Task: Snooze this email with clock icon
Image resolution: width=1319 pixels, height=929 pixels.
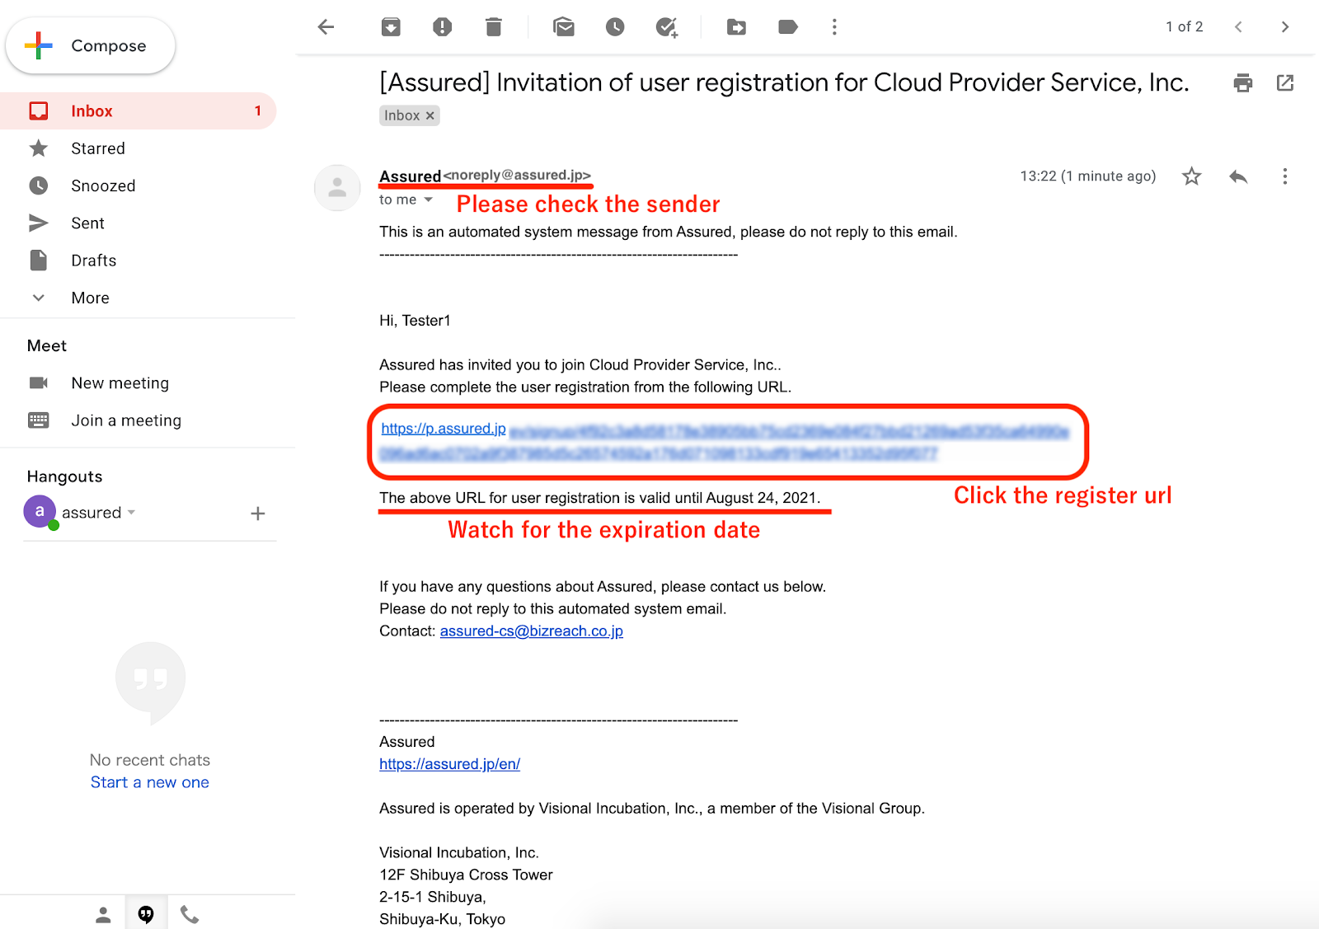Action: [x=615, y=27]
